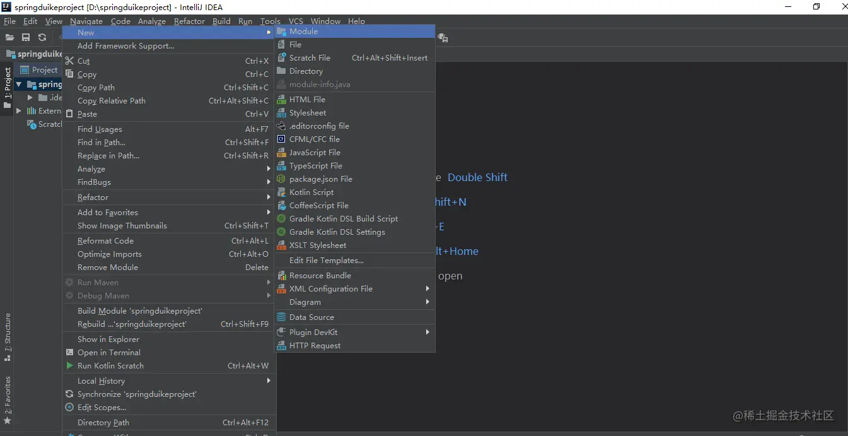Click the Resource Bundle icon
The width and height of the screenshot is (848, 436).
click(x=281, y=276)
